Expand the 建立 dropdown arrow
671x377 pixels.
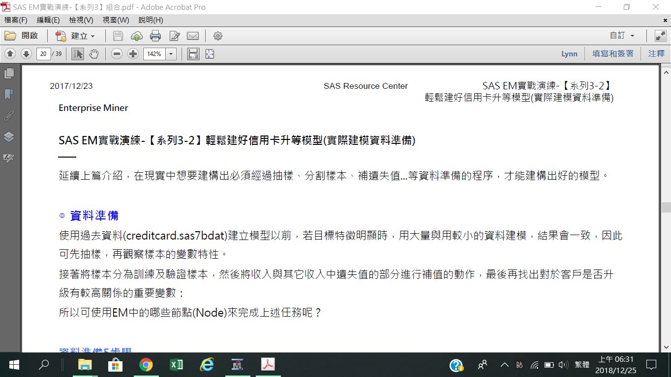(92, 36)
